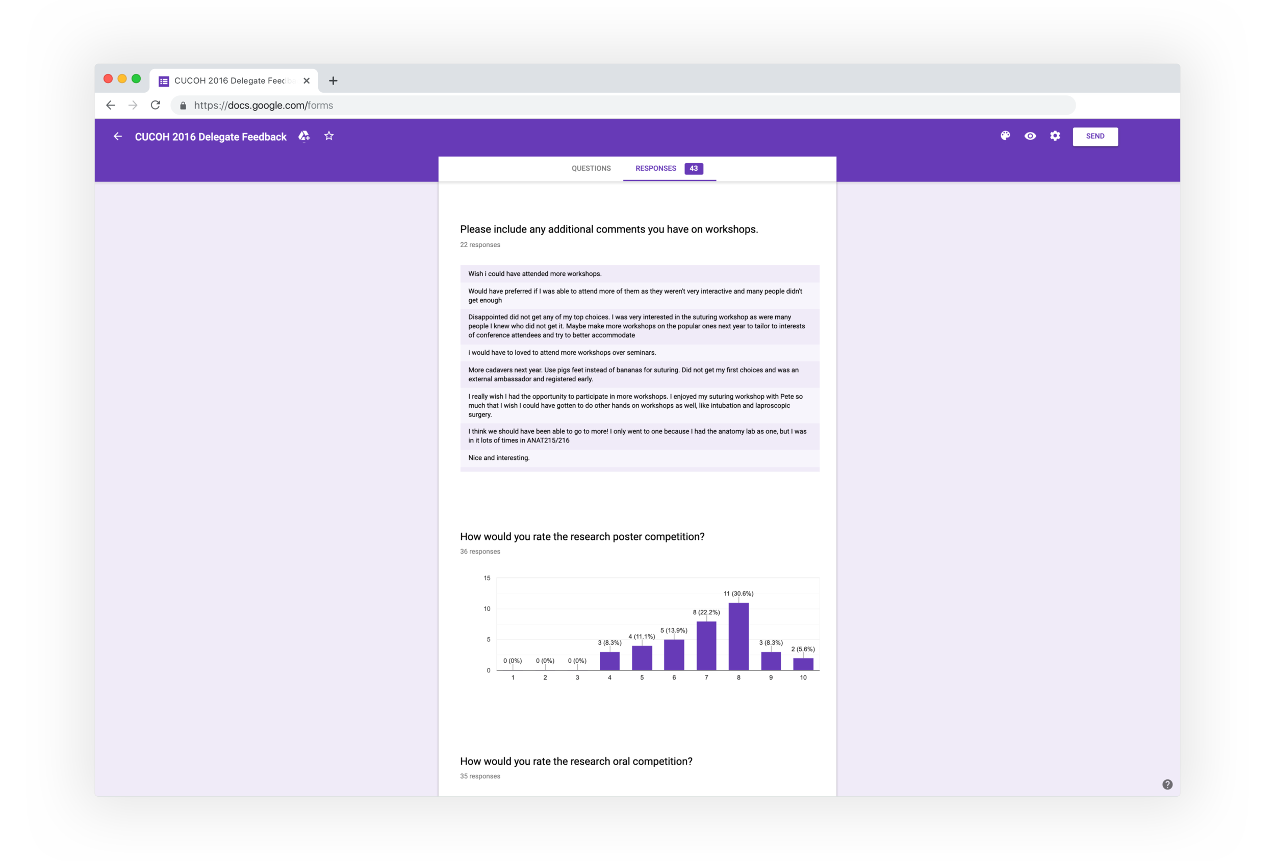Click response starting 'Disappointed did not get any'
The height and width of the screenshot is (861, 1275).
tap(640, 326)
